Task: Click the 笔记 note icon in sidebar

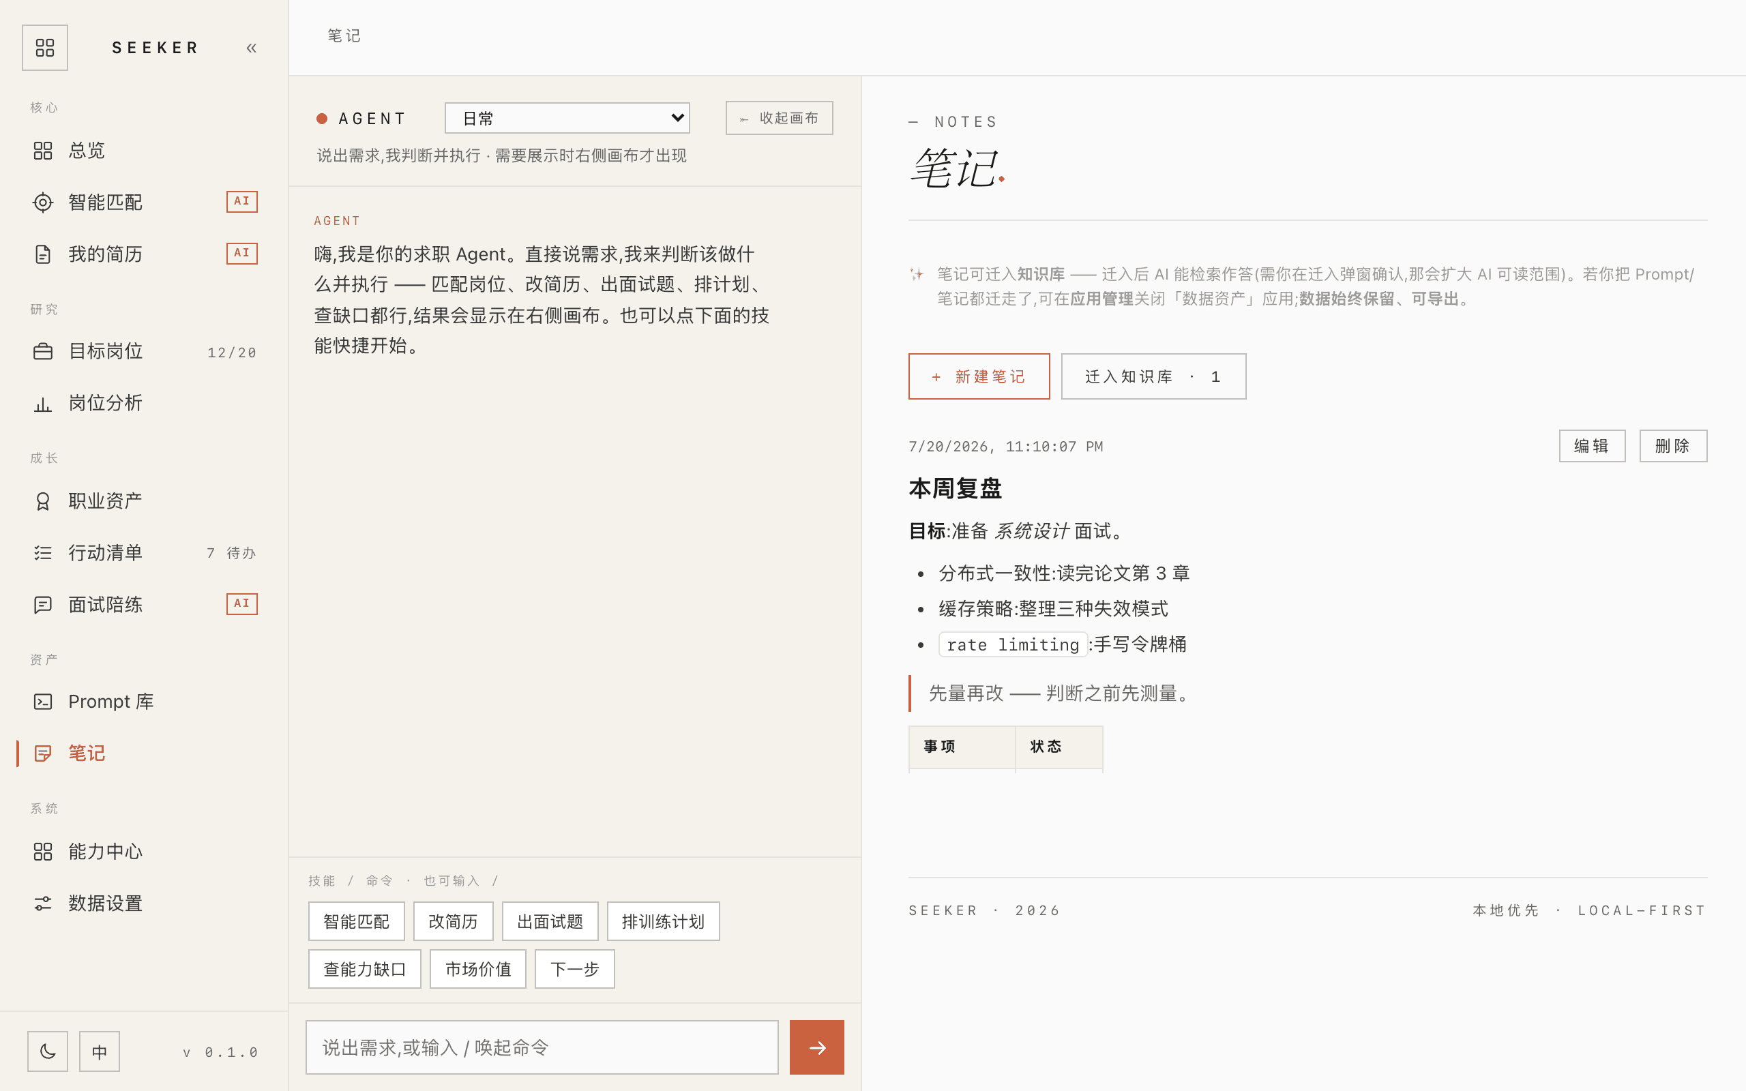Action: [42, 753]
